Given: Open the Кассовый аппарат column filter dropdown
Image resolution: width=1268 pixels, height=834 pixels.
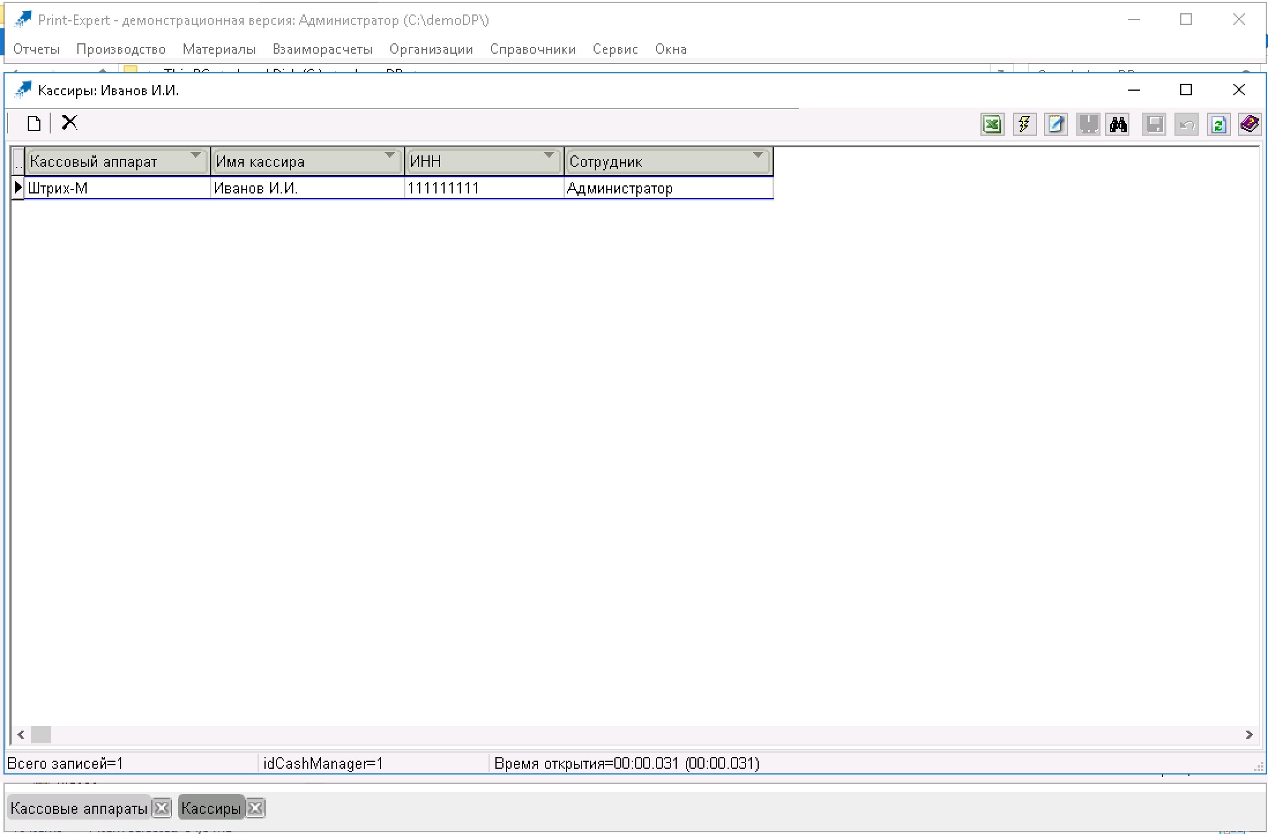Looking at the screenshot, I should point(196,155).
